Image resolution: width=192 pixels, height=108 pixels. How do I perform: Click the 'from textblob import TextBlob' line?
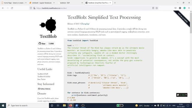tap(83, 40)
